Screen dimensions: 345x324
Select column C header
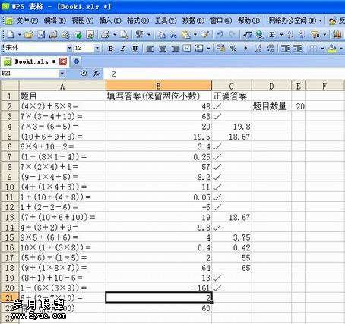[231, 86]
